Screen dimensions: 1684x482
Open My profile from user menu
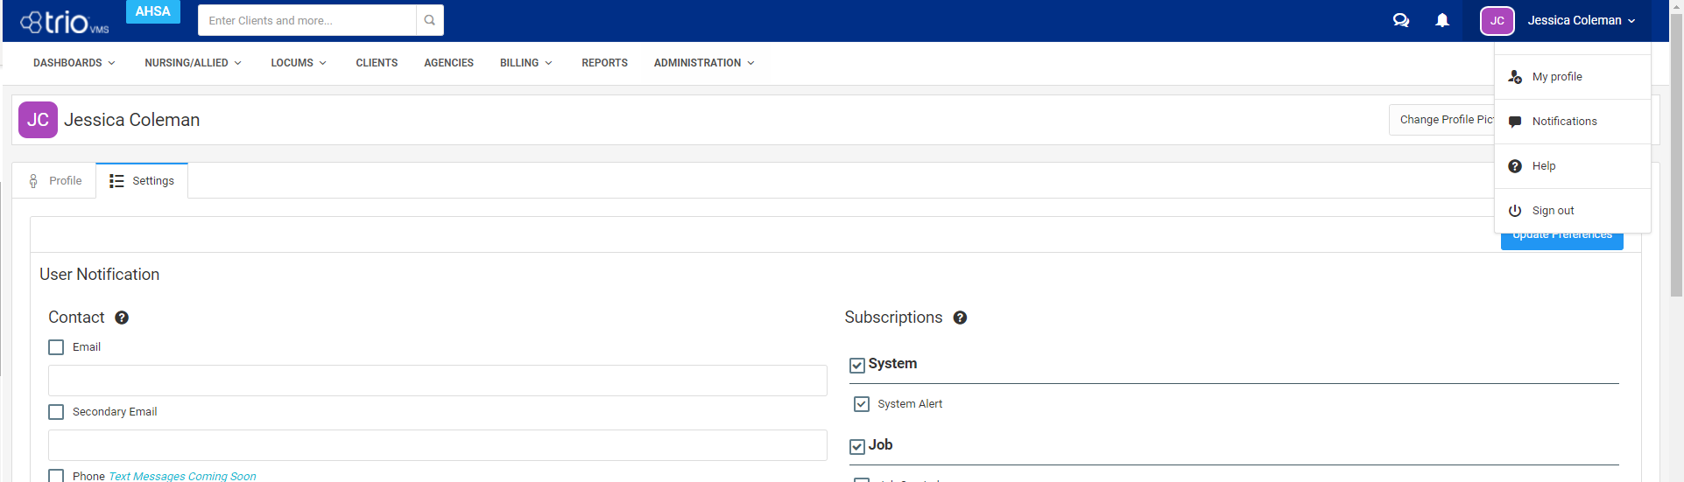point(1556,77)
